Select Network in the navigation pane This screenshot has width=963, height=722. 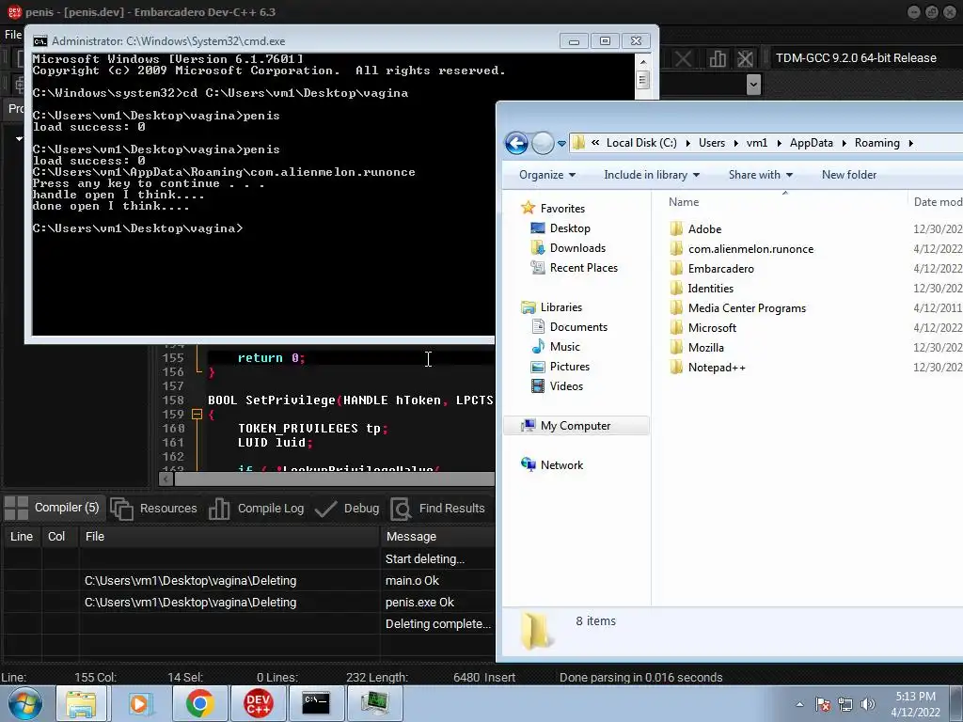(x=561, y=464)
